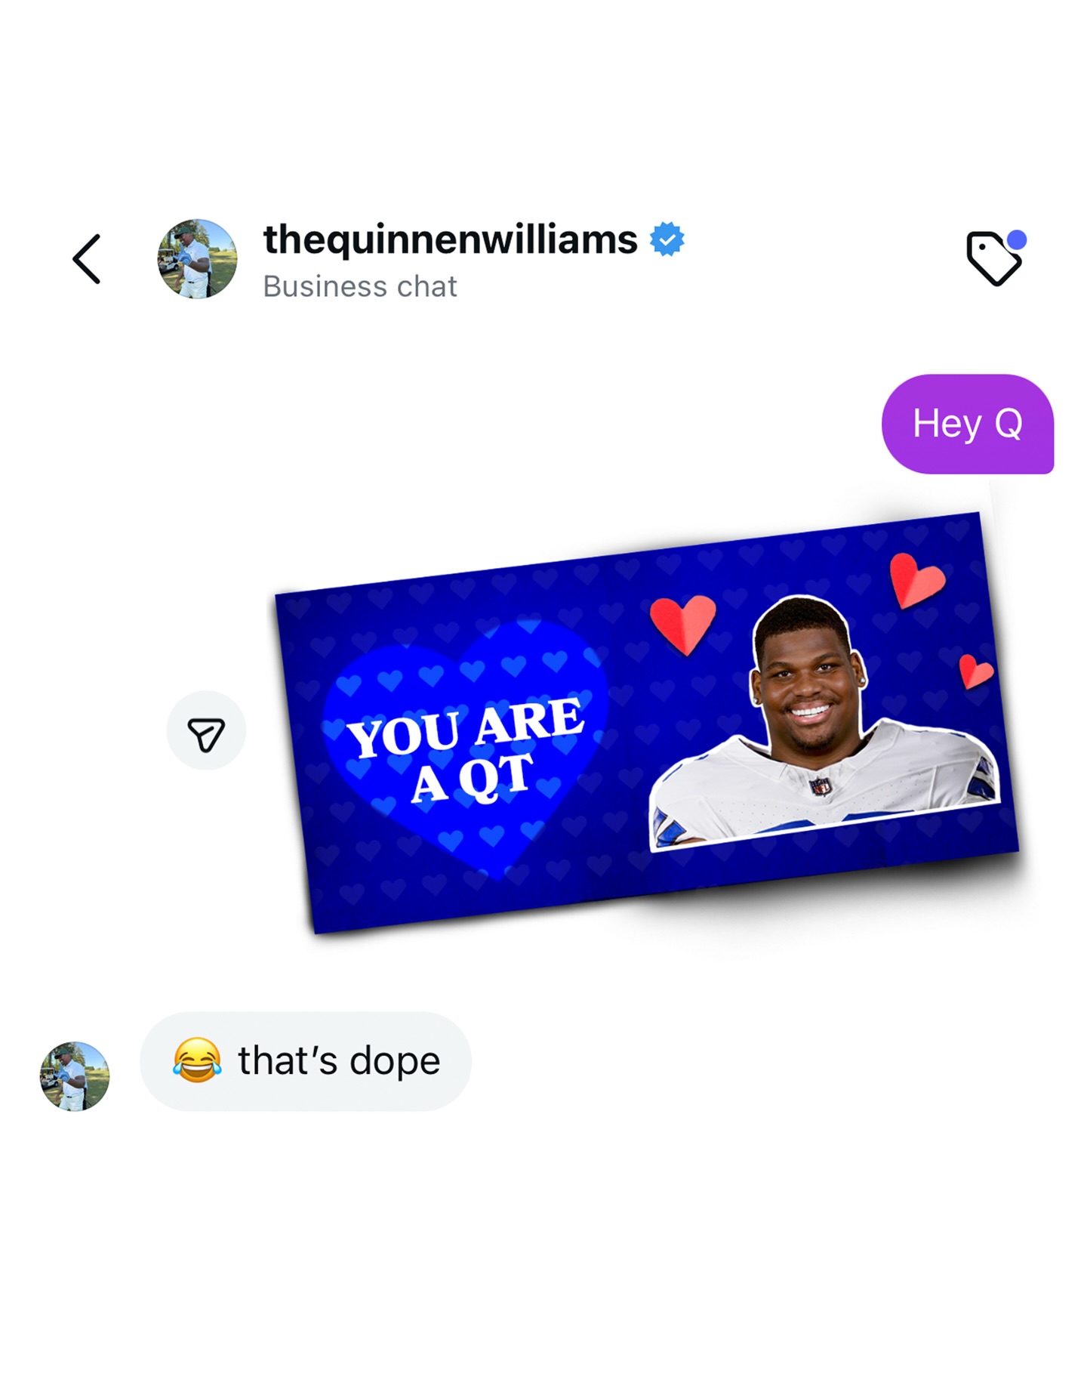This screenshot has width=1087, height=1392.
Task: Click the blue verified badge
Action: pos(667,239)
